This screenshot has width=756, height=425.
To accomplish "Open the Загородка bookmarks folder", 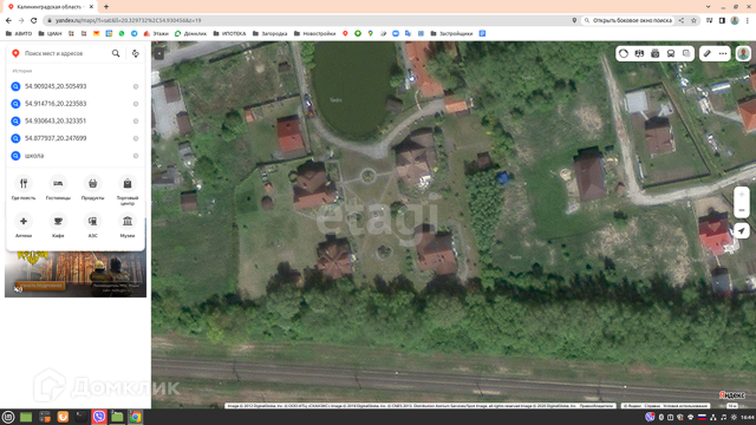I will [270, 34].
